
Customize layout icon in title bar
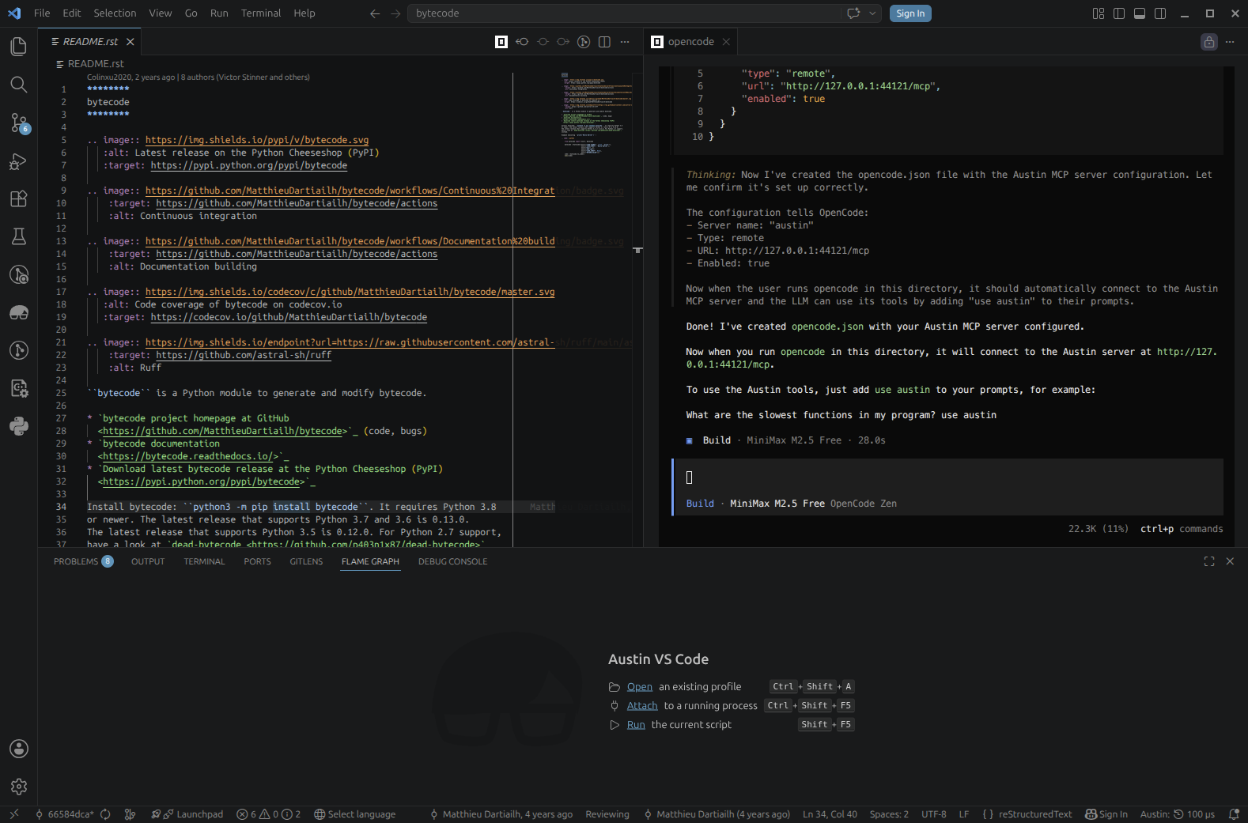pyautogui.click(x=1099, y=13)
